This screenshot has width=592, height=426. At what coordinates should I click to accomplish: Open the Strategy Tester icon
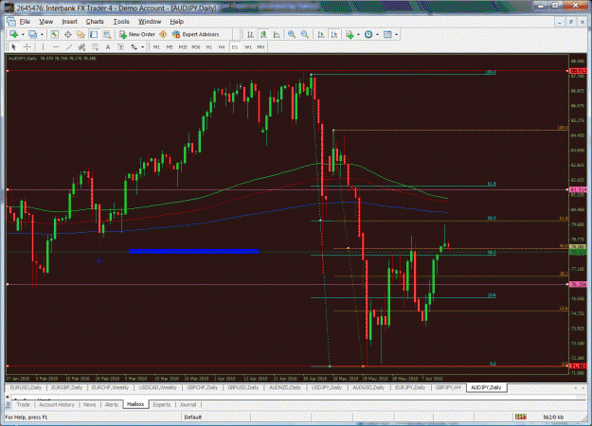coord(107,34)
